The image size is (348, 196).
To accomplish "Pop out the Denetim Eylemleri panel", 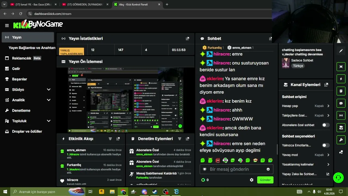I will pyautogui.click(x=187, y=139).
